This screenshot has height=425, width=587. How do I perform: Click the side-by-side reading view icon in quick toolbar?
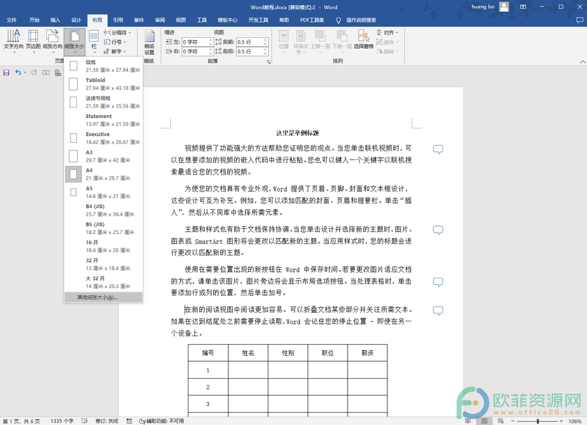coord(46,72)
